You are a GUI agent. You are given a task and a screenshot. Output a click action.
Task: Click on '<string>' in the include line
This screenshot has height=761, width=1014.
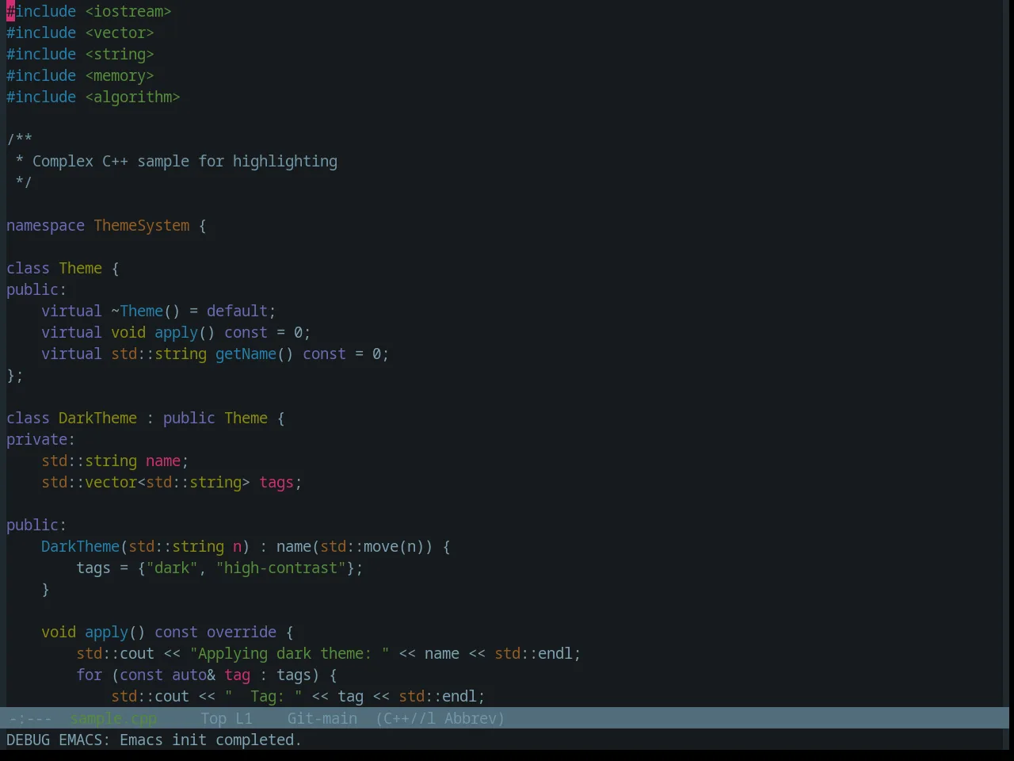(x=120, y=55)
